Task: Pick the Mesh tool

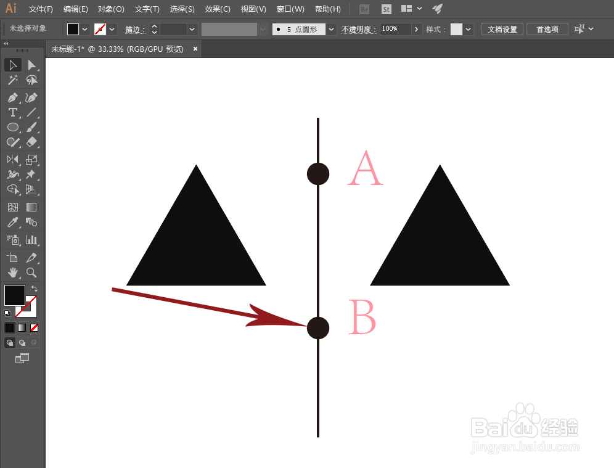Action: 13,207
